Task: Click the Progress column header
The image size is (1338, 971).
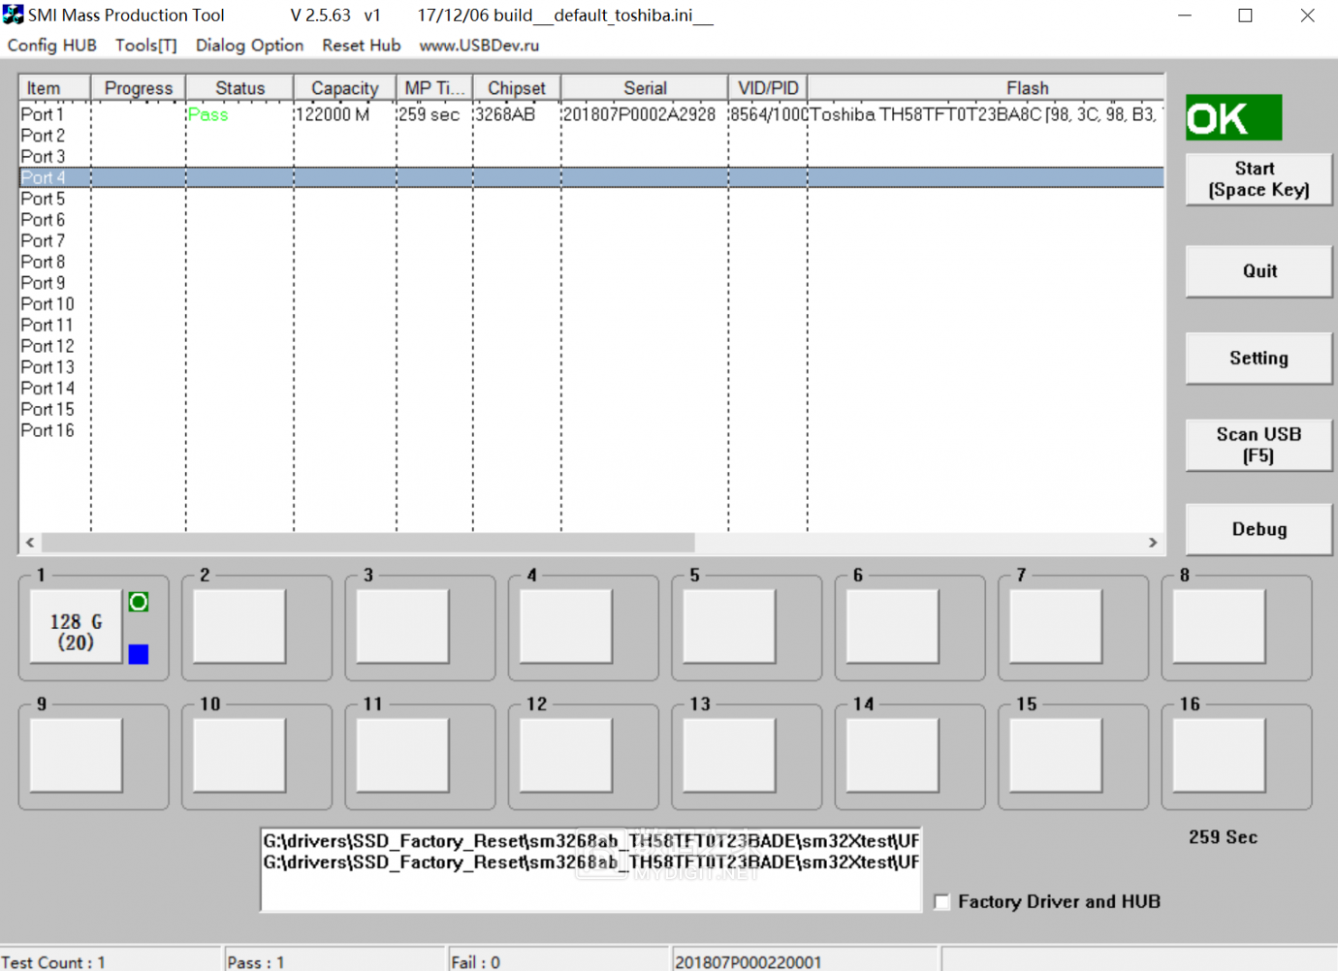Action: (x=139, y=87)
